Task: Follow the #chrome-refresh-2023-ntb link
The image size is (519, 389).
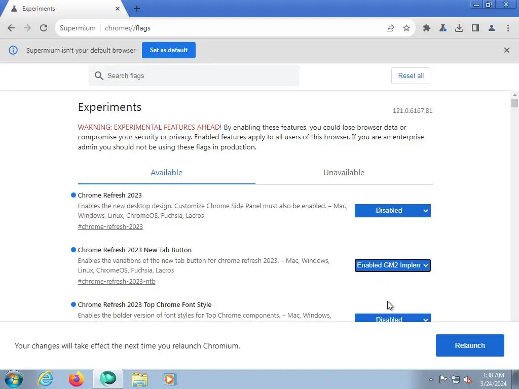Action: [x=117, y=281]
